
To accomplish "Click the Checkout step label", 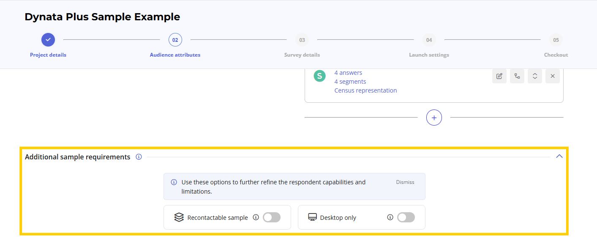I will (x=556, y=55).
